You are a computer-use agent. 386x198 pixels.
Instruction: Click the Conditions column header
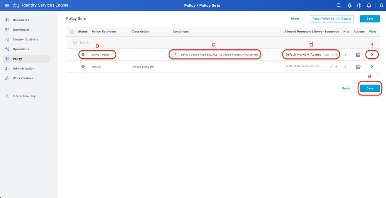pos(180,32)
